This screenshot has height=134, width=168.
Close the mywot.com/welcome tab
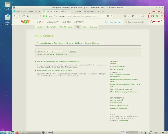[98, 11]
